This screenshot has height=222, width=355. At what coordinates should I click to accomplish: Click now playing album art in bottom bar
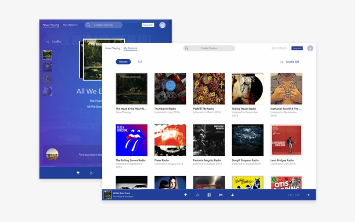[x=107, y=195]
